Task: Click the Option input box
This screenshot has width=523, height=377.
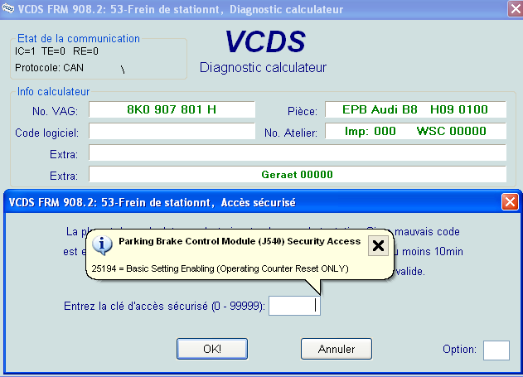Action: tap(496, 350)
